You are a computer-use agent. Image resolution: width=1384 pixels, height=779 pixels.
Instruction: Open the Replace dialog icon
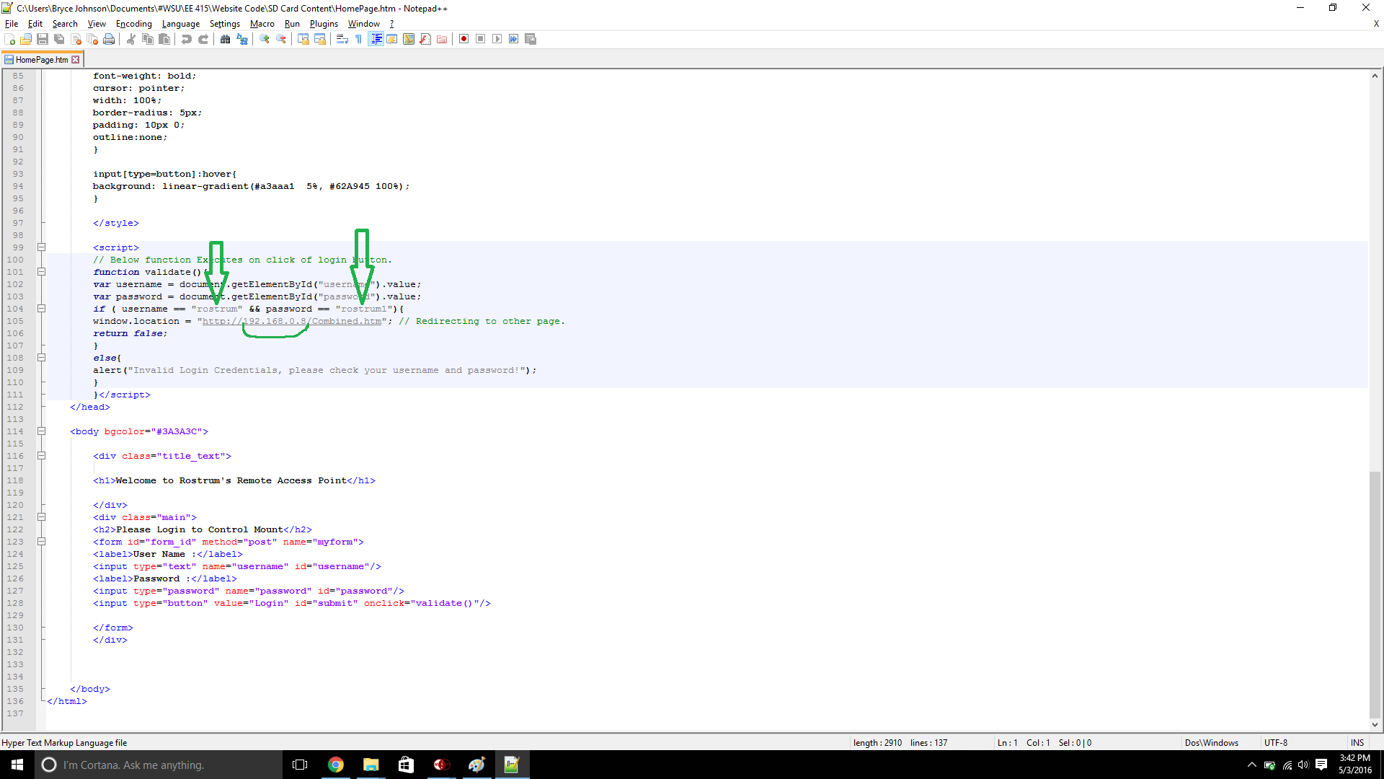[x=242, y=39]
